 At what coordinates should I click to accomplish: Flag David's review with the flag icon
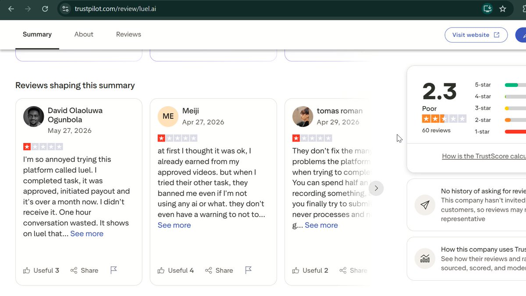click(x=114, y=270)
